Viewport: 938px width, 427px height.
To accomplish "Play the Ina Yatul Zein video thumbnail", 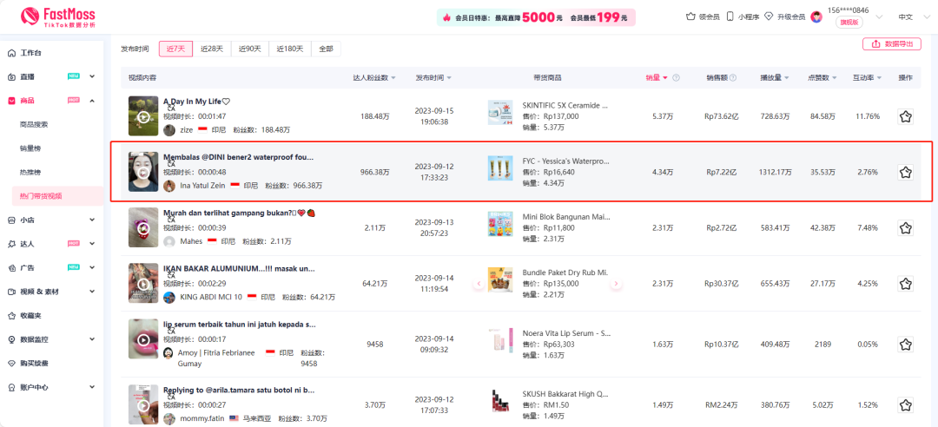I will click(143, 172).
